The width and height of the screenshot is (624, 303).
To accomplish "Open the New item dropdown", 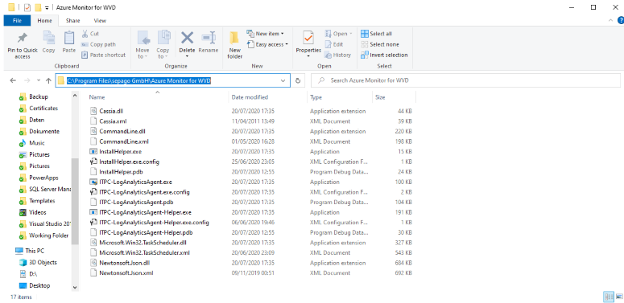I will point(265,34).
